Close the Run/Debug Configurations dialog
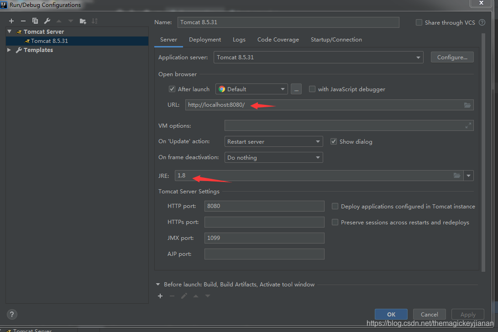Image resolution: width=498 pixels, height=332 pixels. [481, 3]
